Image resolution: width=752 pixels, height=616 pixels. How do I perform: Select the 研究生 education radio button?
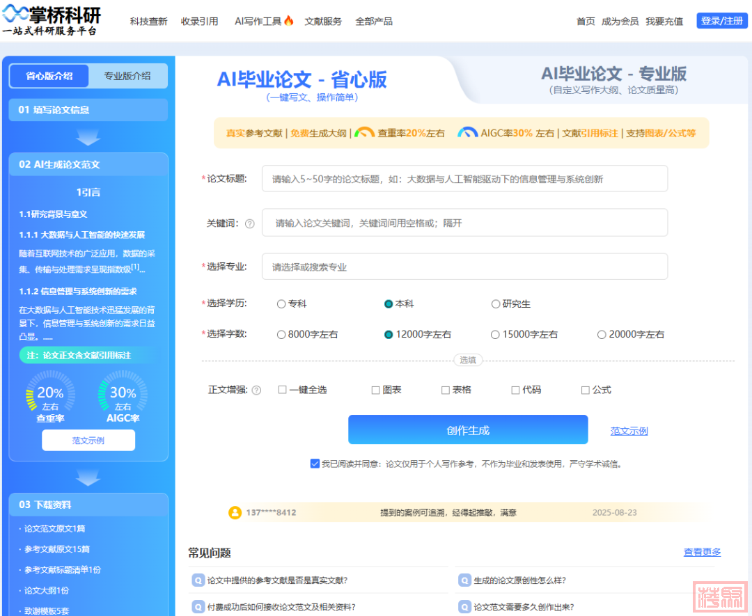click(x=496, y=304)
